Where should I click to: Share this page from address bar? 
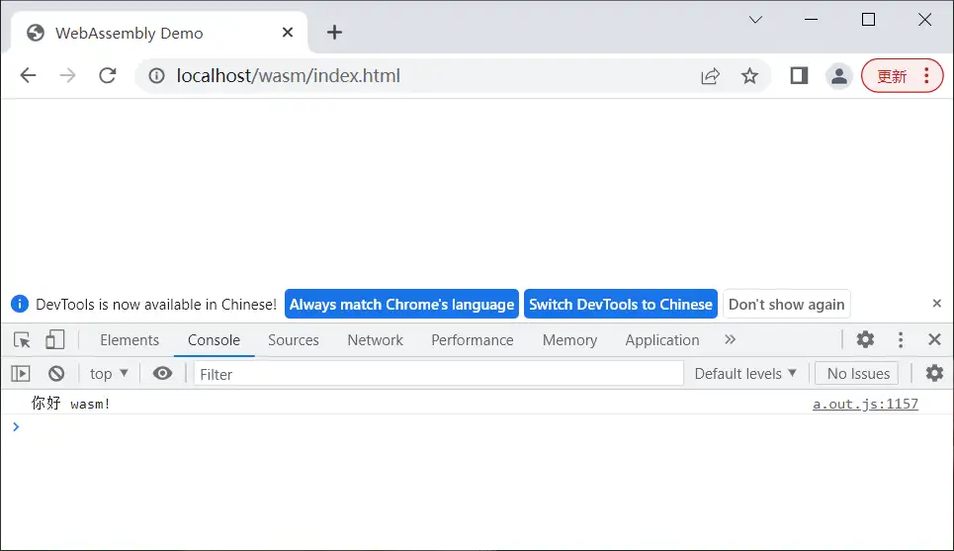tap(710, 76)
